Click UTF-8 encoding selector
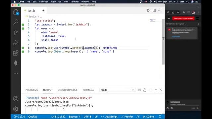This screenshot has width=212, height=119. (x=87, y=117)
